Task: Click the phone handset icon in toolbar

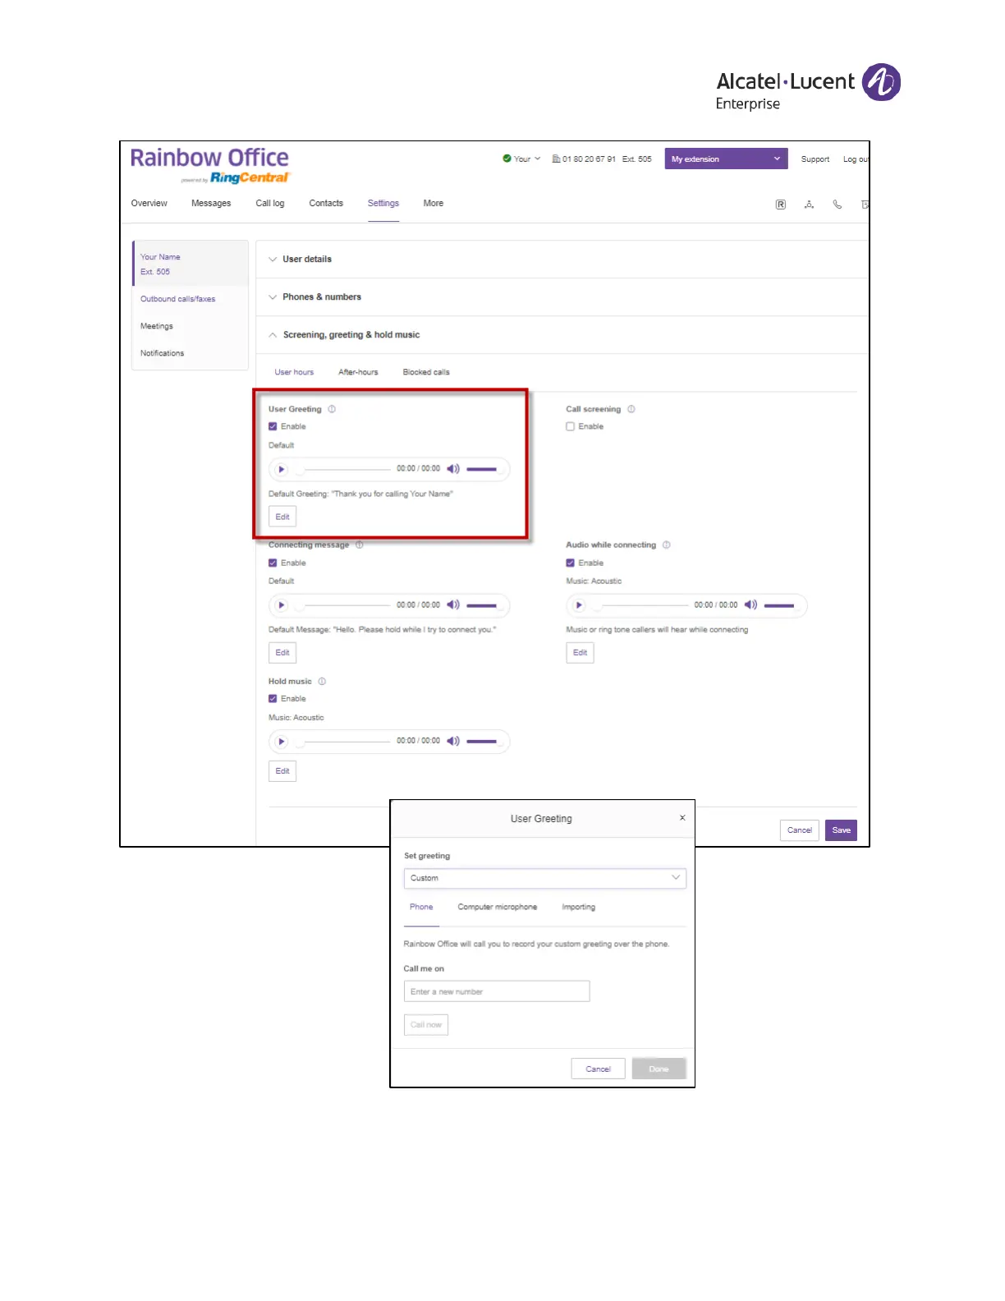Action: coord(837,205)
